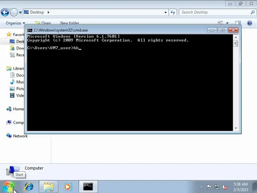Open the Organize menu

15,23
